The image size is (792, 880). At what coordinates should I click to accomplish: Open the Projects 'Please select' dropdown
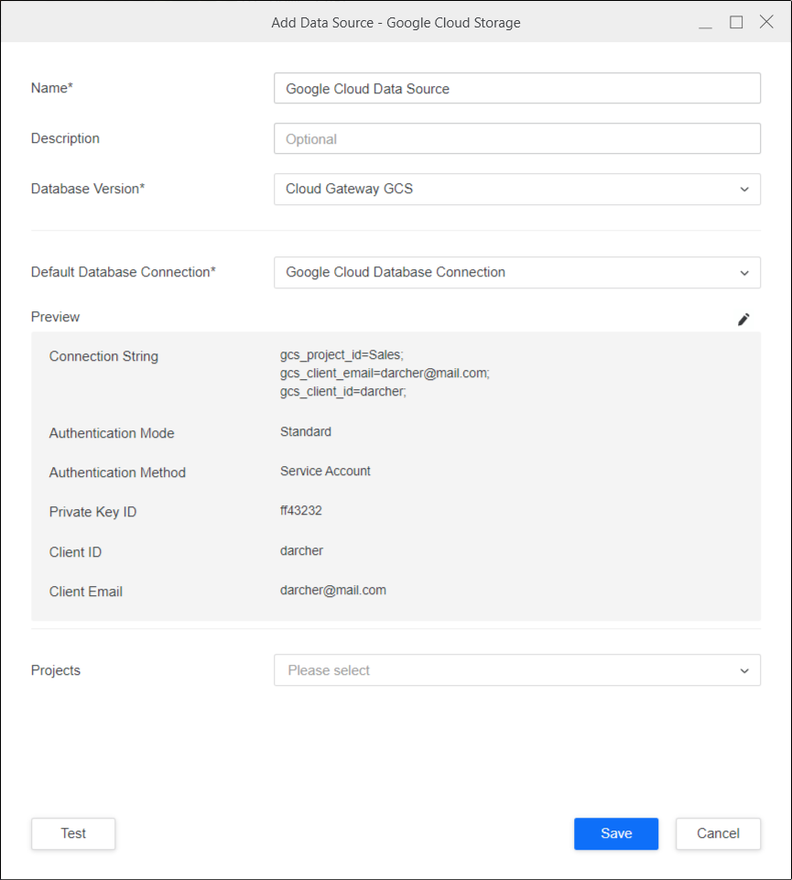tap(516, 670)
